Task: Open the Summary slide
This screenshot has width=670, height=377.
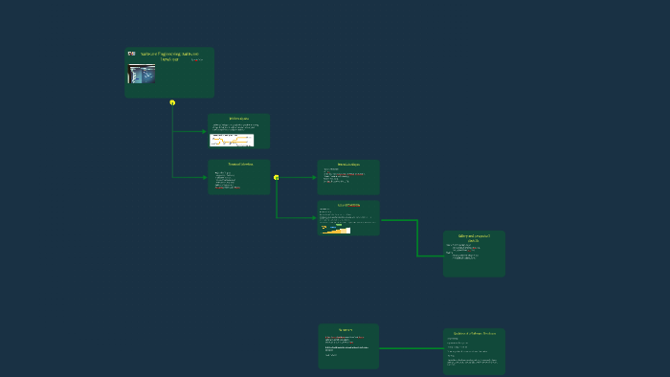Action: point(348,346)
